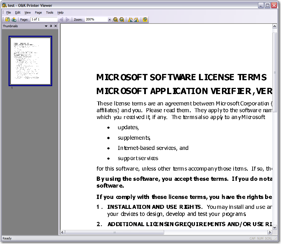Go to next page arrow
The width and height of the screenshot is (281, 244).
click(68, 20)
